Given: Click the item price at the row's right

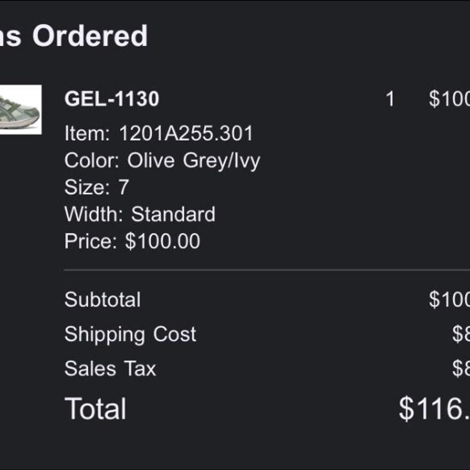Looking at the screenshot, I should 449,99.
